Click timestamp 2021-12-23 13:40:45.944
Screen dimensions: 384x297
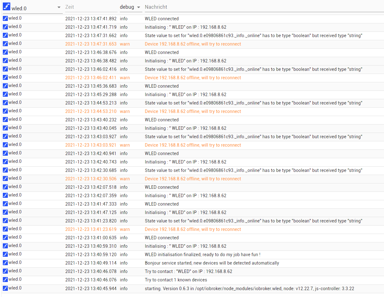[x=91, y=289]
